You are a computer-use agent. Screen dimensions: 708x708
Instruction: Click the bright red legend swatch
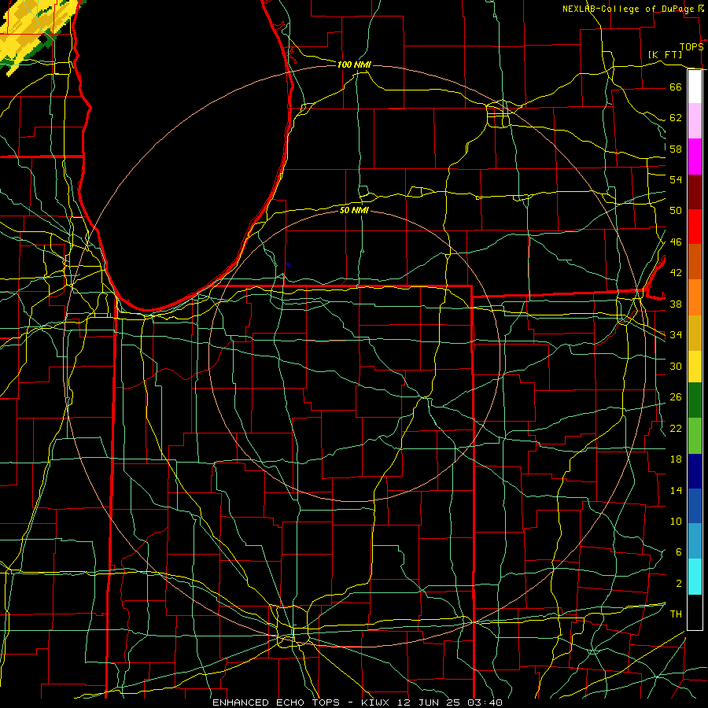tap(695, 227)
